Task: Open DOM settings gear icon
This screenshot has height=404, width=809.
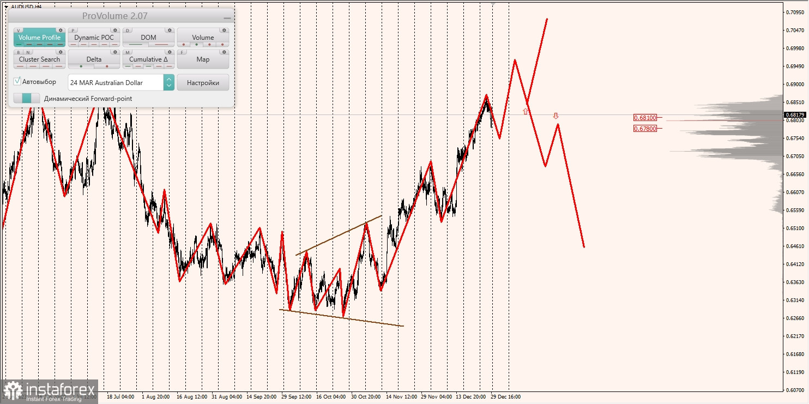Action: [x=170, y=31]
